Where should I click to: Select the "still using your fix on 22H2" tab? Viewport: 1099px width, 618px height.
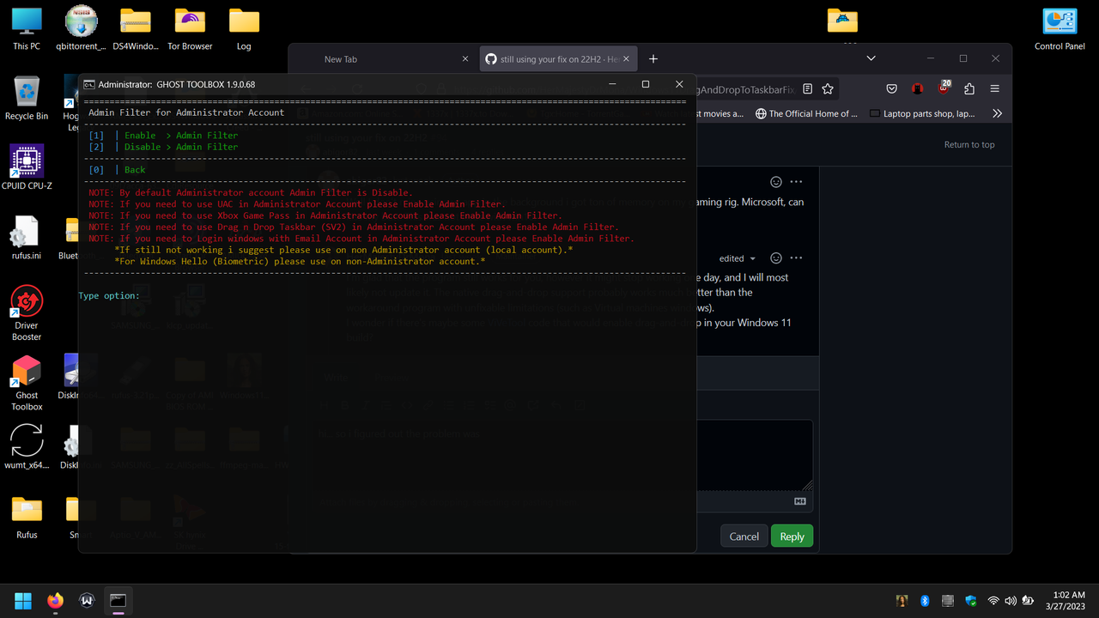pos(557,59)
